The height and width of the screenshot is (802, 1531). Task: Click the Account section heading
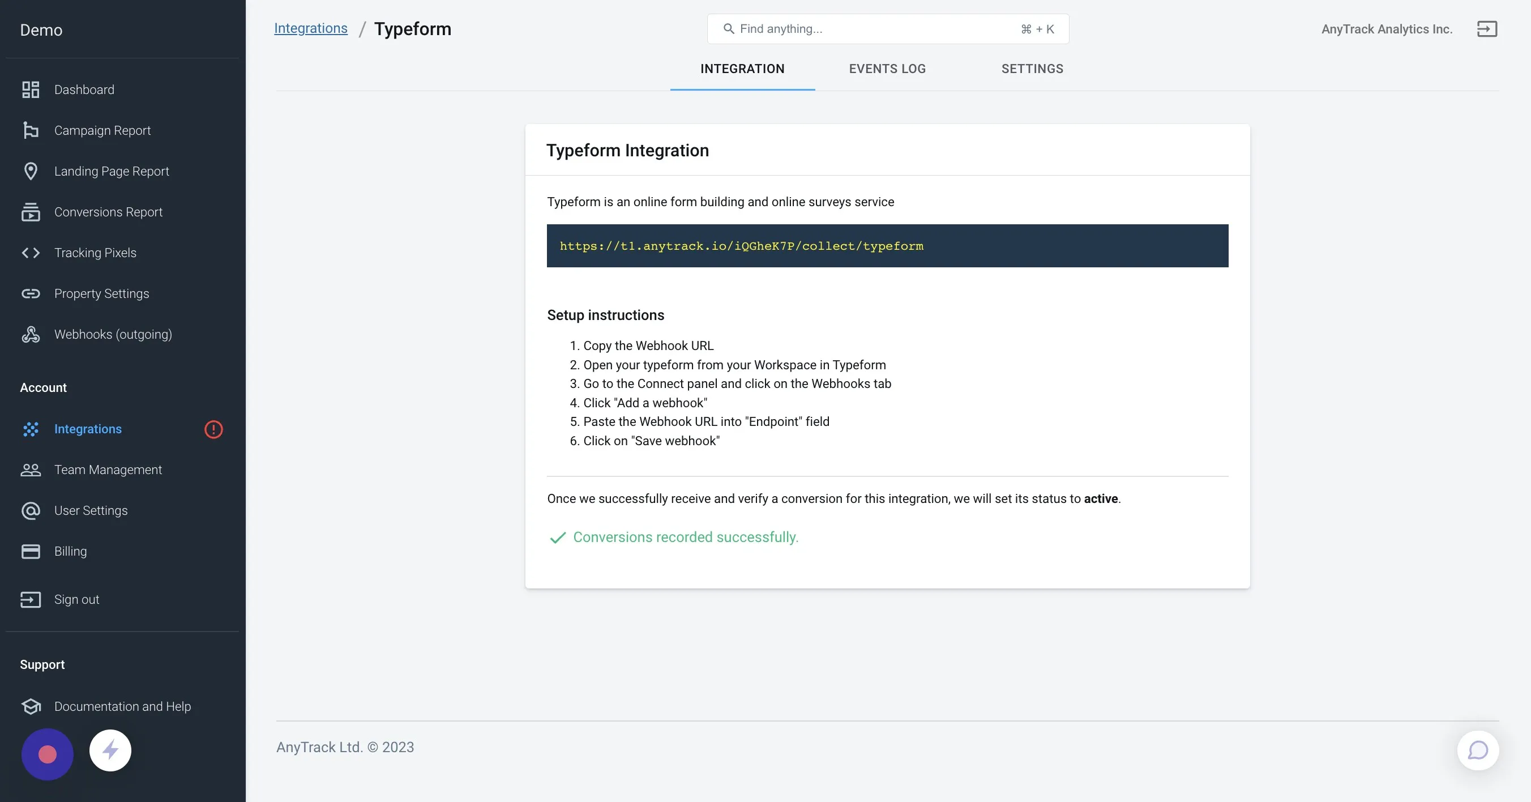click(x=44, y=387)
